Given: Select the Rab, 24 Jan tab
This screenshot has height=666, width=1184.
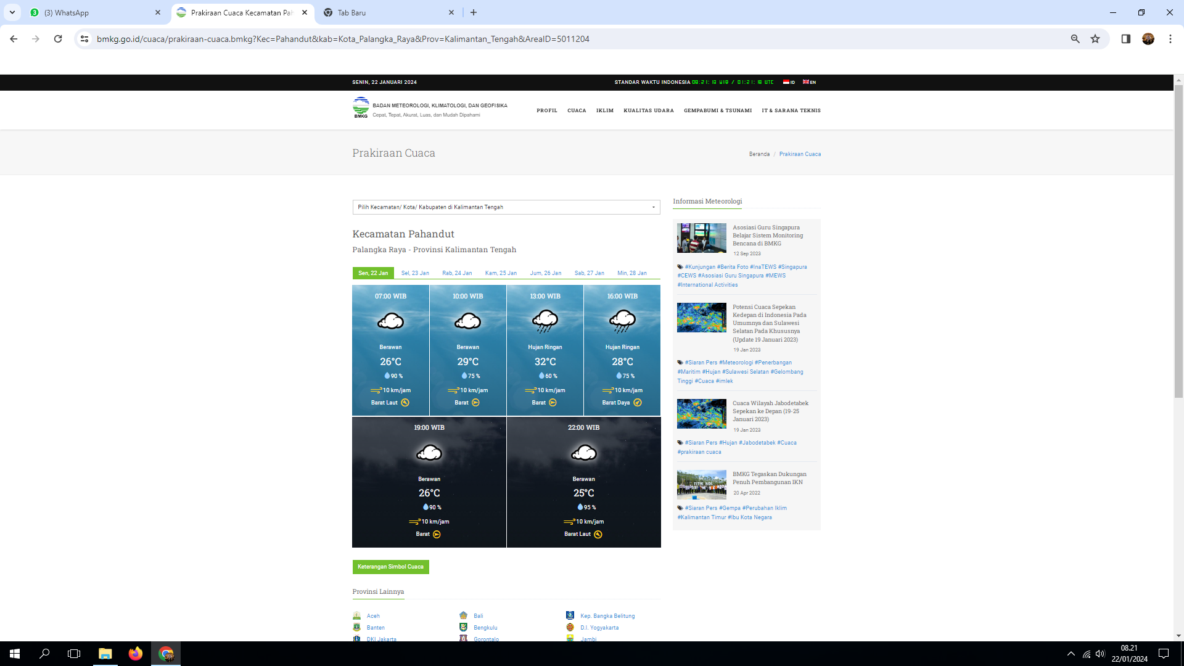Looking at the screenshot, I should [457, 273].
